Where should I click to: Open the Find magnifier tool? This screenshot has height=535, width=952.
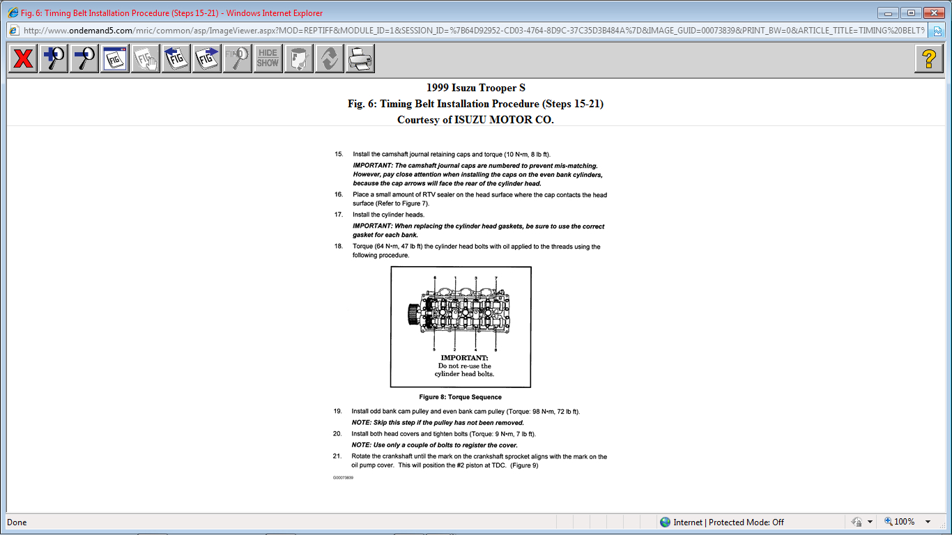click(238, 59)
